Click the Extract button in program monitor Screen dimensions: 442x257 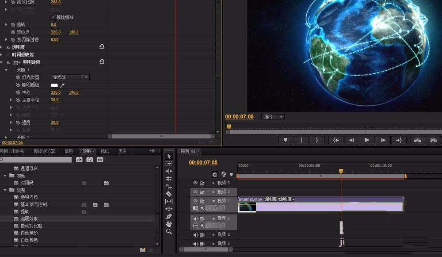click(433, 140)
